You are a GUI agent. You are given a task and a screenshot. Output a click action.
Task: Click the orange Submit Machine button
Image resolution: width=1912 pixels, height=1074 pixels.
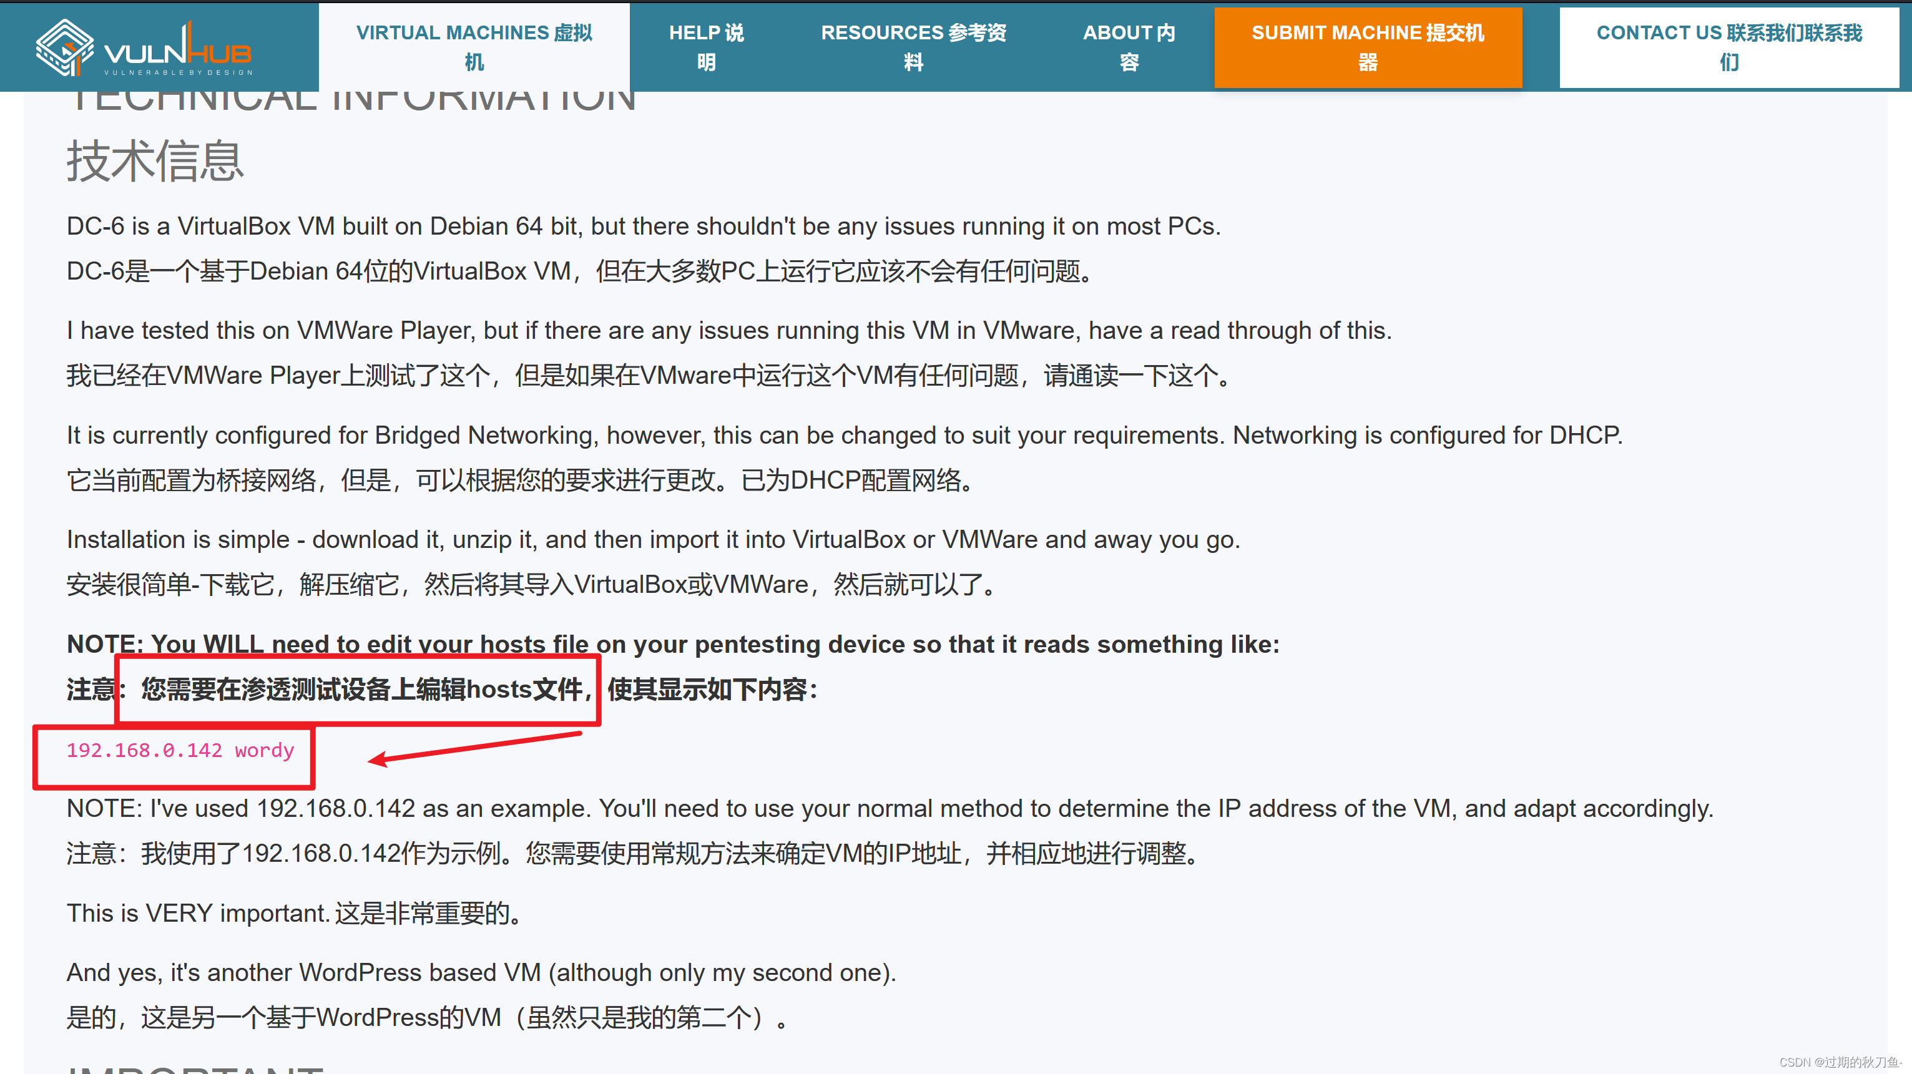tap(1367, 47)
